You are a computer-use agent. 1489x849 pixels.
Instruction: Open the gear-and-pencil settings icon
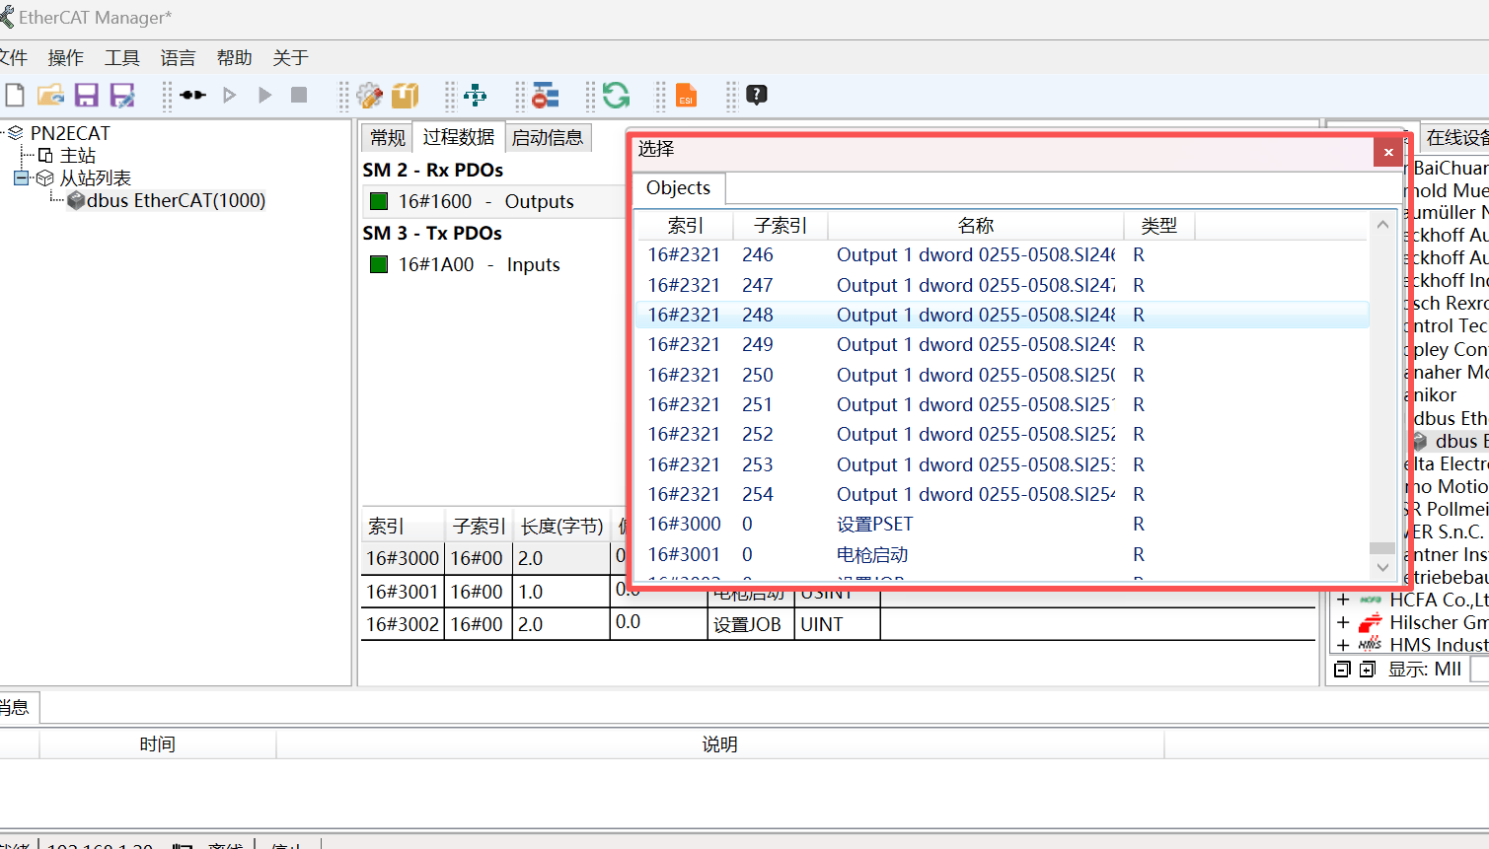tap(370, 96)
